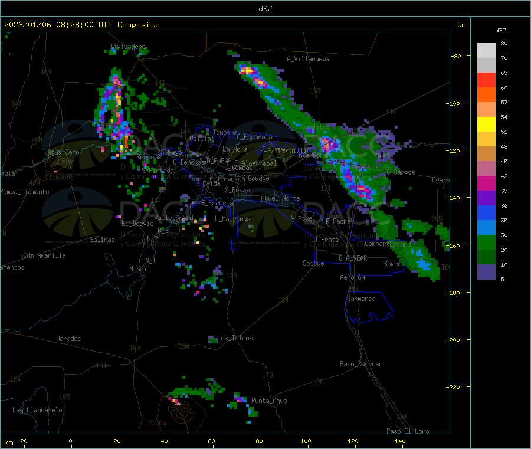Image resolution: width=531 pixels, height=449 pixels.
Task: Click the -20 km horizontal axis tick
Action: (x=22, y=441)
